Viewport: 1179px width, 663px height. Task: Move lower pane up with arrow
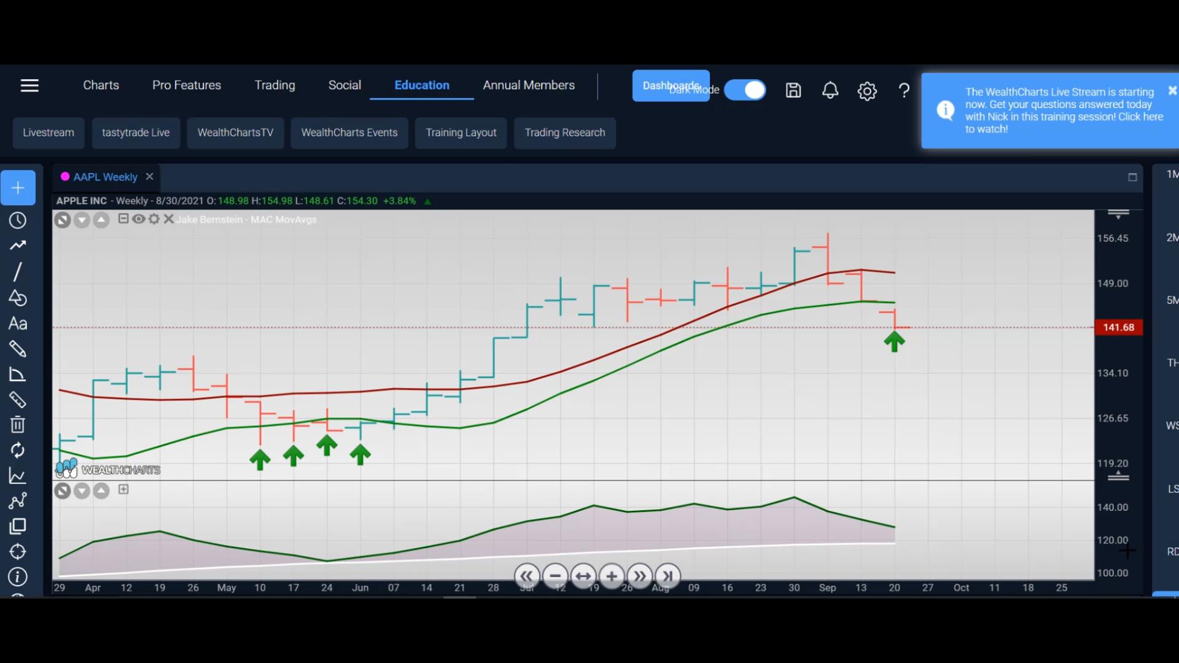[101, 490]
